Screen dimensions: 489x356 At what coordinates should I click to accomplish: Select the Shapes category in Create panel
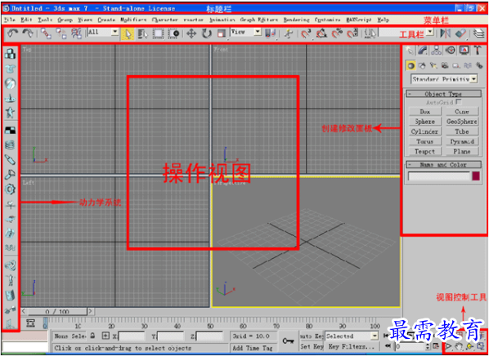point(421,65)
